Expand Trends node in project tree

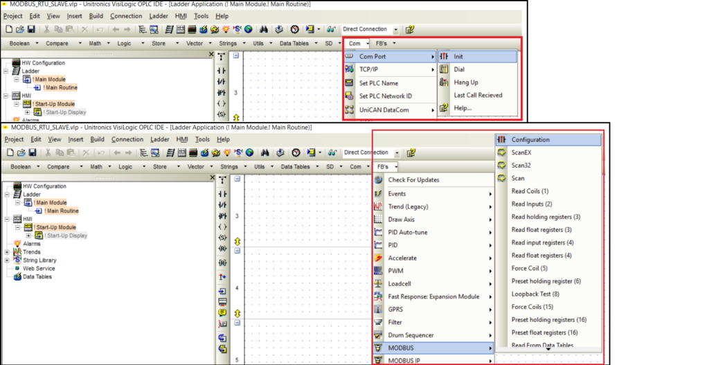7,252
